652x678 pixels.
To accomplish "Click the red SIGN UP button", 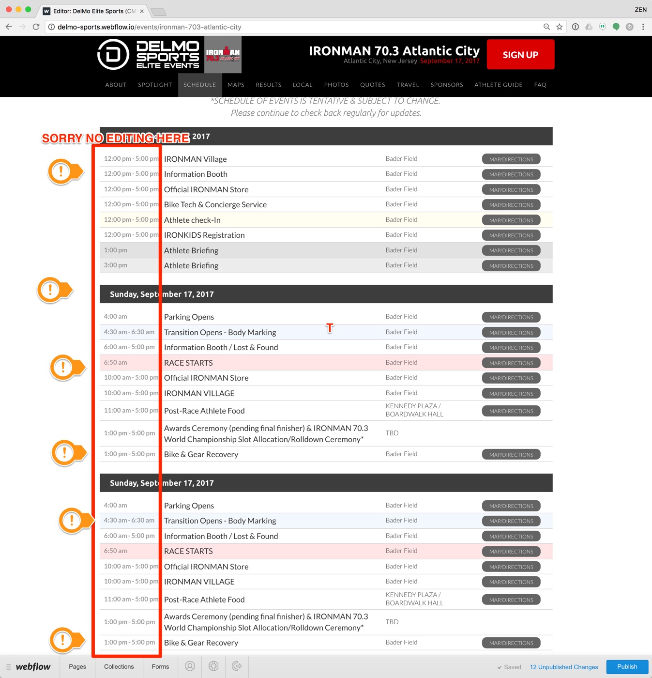I will pyautogui.click(x=520, y=55).
